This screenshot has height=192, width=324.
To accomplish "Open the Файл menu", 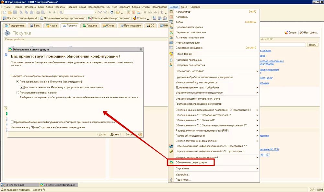I will click(x=7, y=7).
